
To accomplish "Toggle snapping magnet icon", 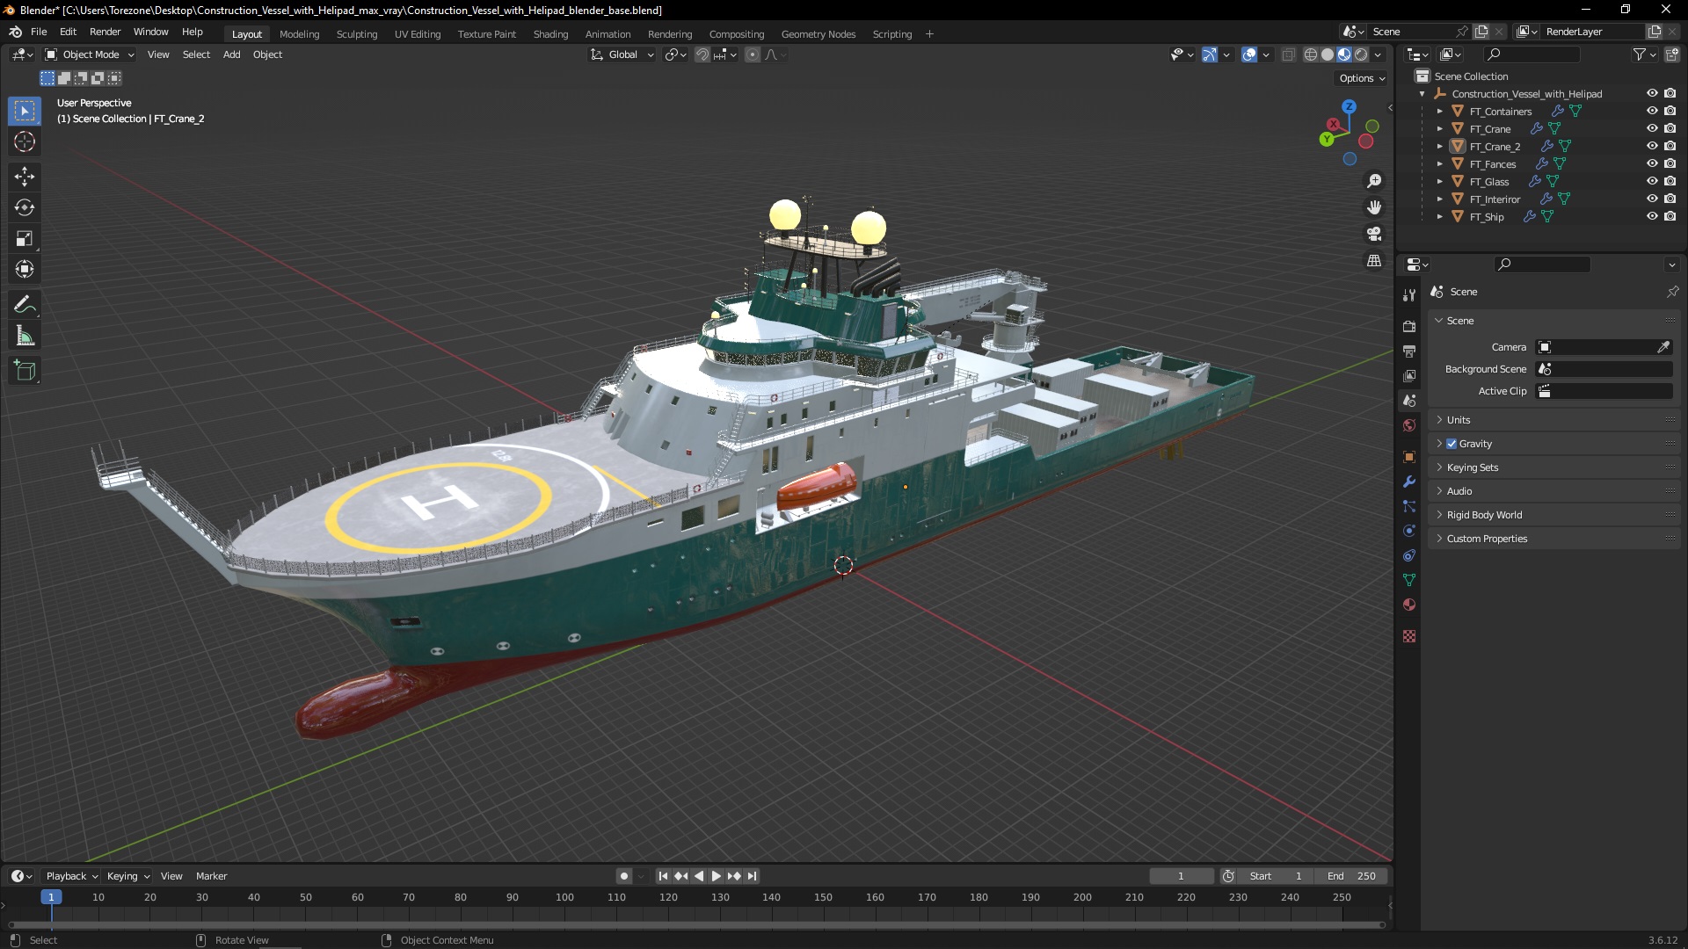I will pos(702,54).
